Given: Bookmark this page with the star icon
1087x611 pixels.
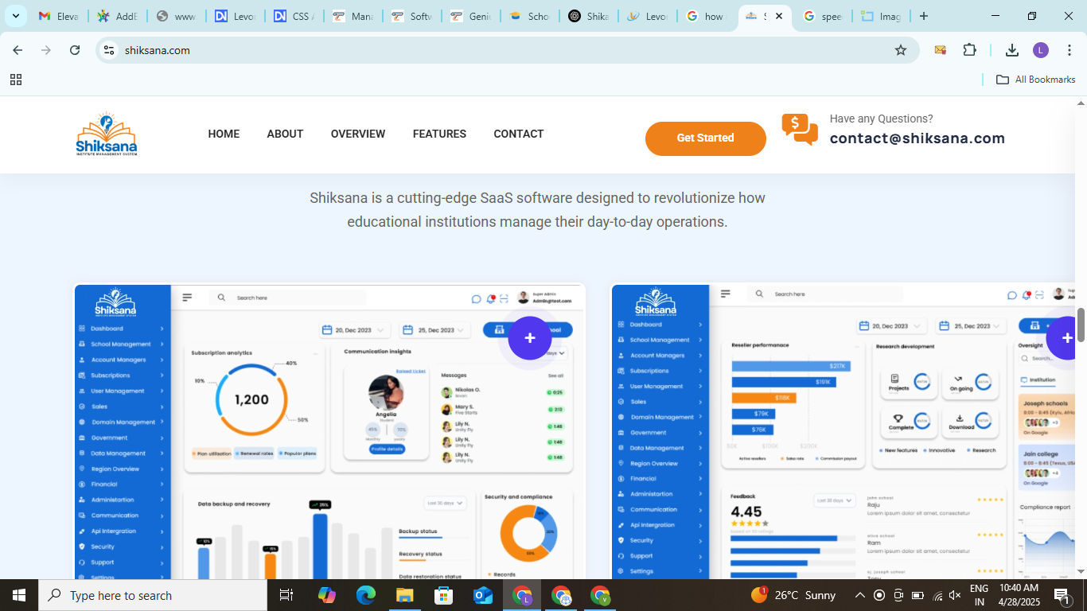Looking at the screenshot, I should 901,50.
